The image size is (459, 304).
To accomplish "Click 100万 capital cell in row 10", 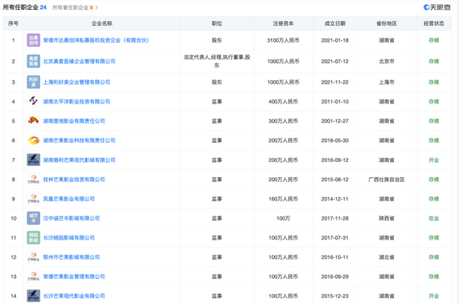I will pyautogui.click(x=283, y=218).
